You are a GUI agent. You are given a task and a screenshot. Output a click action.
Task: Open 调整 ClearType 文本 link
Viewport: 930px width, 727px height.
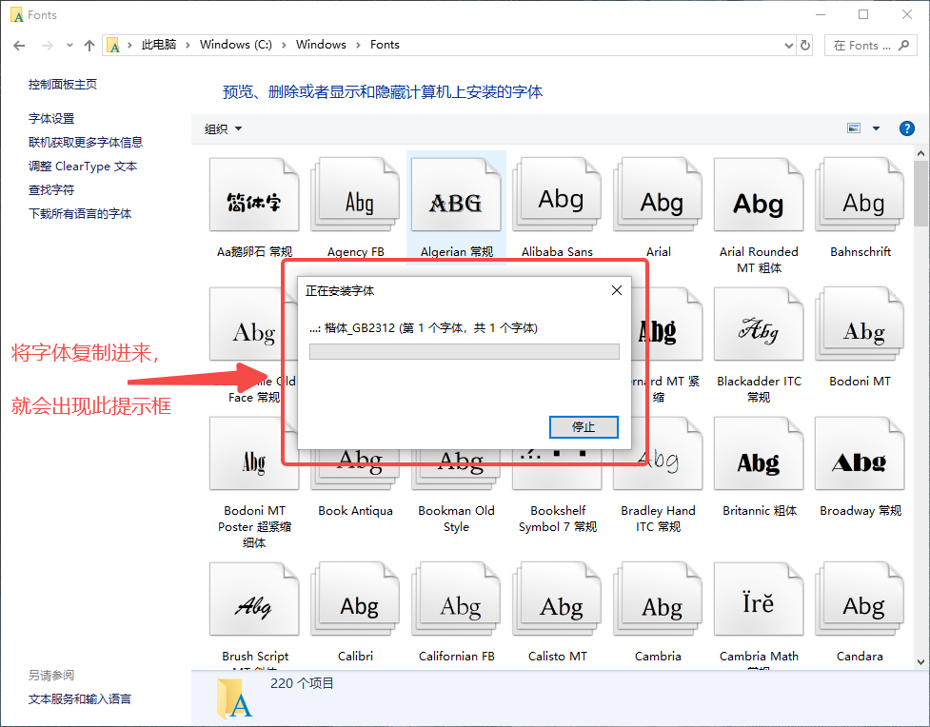pos(83,166)
